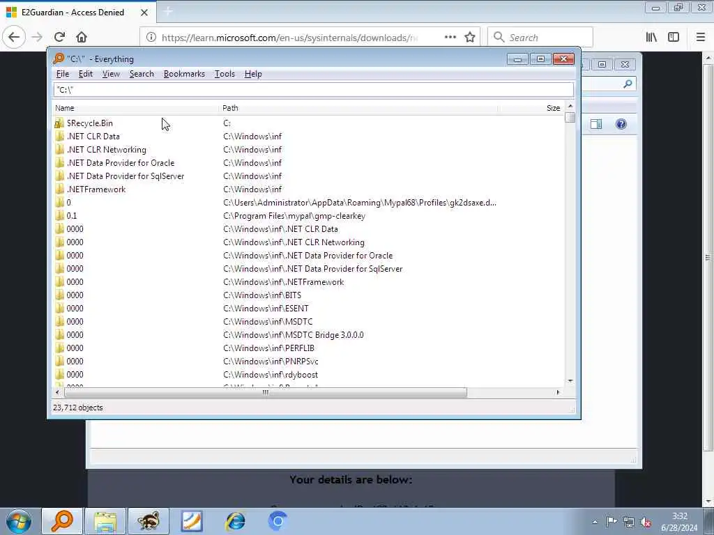Select .NET Data Provider for Oracle folder icon
Image resolution: width=714 pixels, height=535 pixels.
[x=59, y=163]
